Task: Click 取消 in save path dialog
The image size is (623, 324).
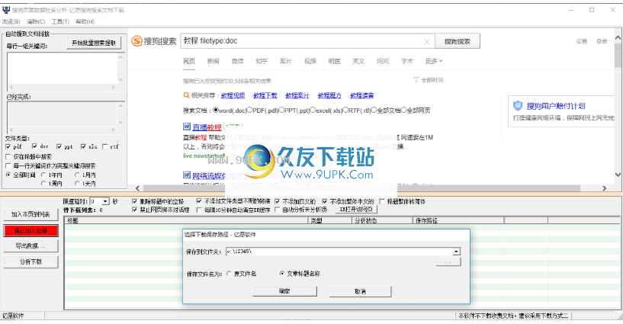Action: tap(360, 291)
